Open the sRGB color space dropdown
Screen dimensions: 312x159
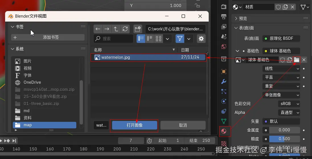pyautogui.click(x=289, y=104)
